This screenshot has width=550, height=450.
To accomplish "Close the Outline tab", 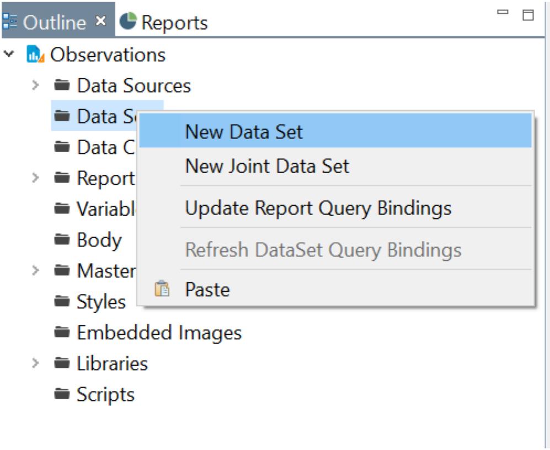I will tap(100, 21).
